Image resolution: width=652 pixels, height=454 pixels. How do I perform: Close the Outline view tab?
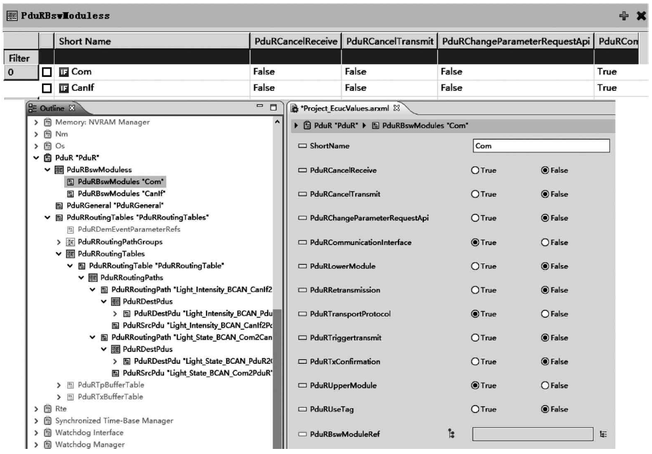coord(72,108)
